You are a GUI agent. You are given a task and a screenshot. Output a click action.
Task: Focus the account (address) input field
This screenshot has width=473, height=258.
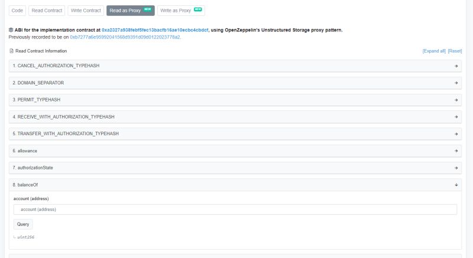click(x=235, y=210)
